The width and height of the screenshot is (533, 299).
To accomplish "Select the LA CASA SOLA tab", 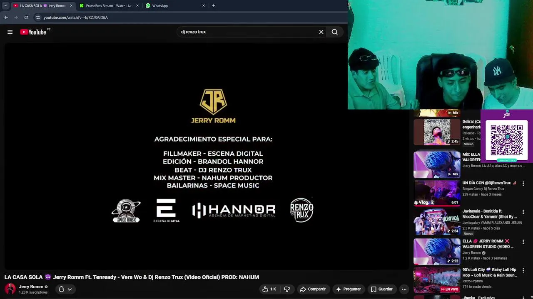I will point(42,6).
